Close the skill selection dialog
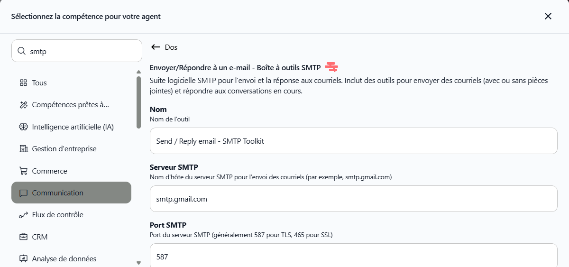 [x=548, y=16]
